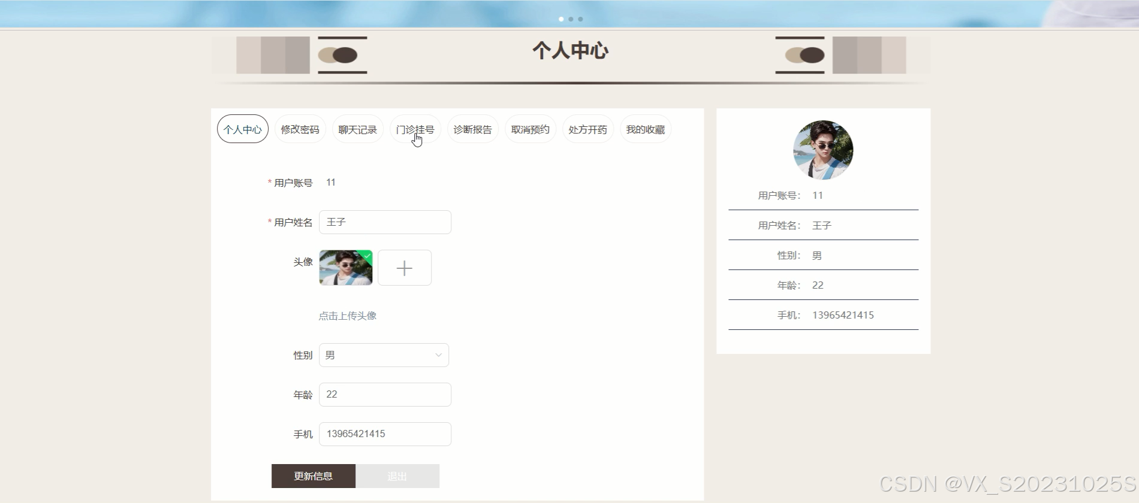The width and height of the screenshot is (1139, 503).
Task: Click the 用户账号 value 11 in form
Action: coord(331,182)
